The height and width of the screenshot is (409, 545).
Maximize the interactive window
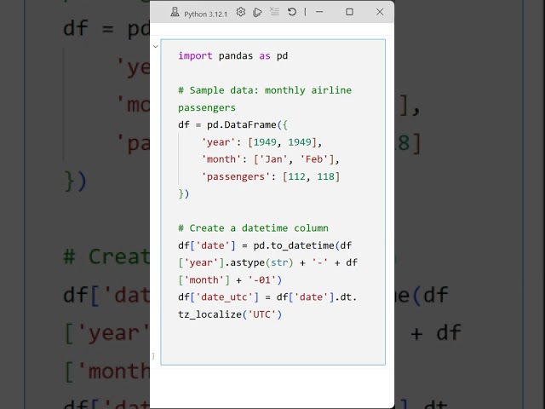coord(350,12)
